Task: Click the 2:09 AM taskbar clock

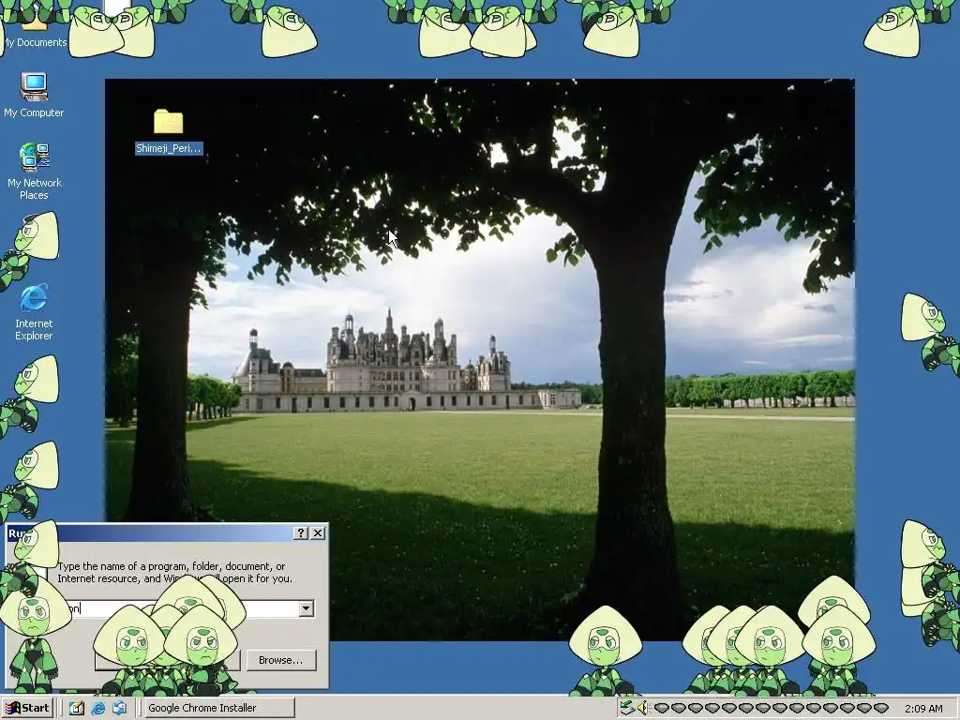Action: pos(923,709)
